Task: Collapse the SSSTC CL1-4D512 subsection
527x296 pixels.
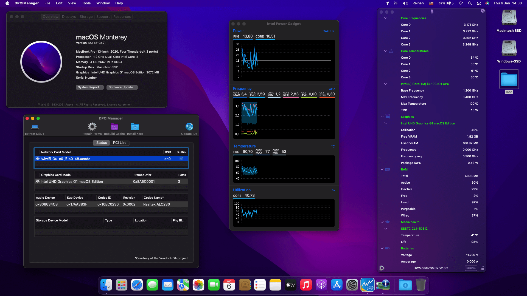Action: 386,229
